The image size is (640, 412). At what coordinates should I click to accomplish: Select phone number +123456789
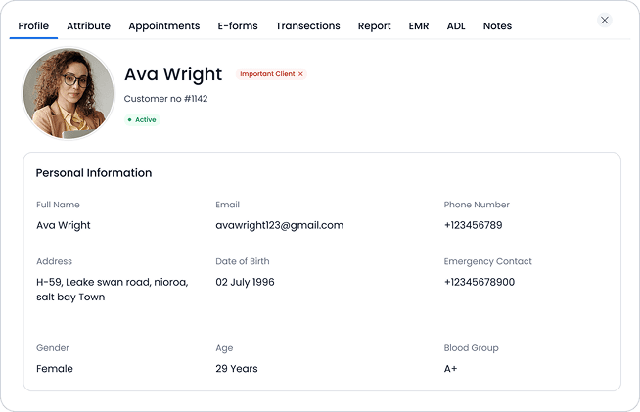click(473, 225)
